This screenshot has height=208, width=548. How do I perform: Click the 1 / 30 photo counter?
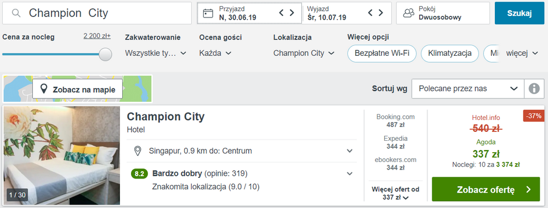(x=17, y=195)
